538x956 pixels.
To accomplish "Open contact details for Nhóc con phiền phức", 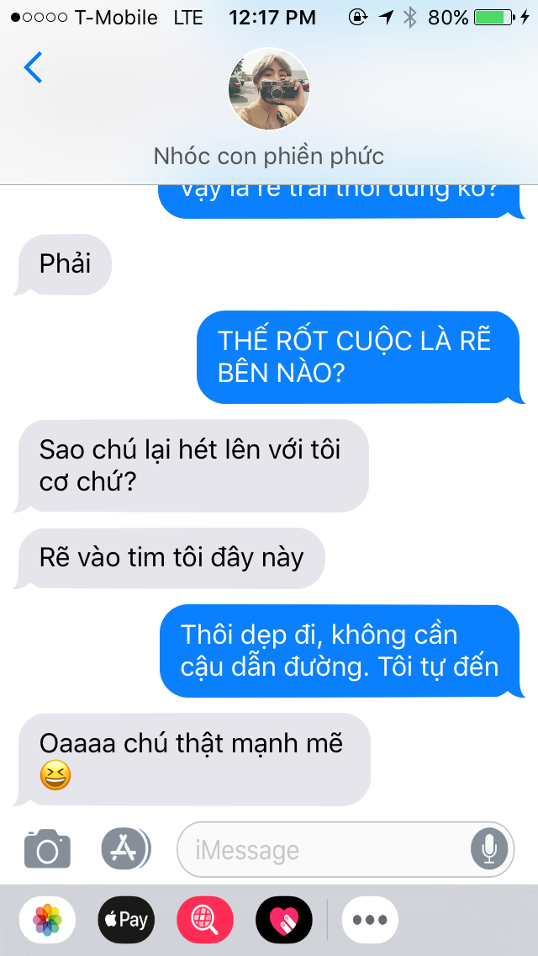I will (269, 157).
